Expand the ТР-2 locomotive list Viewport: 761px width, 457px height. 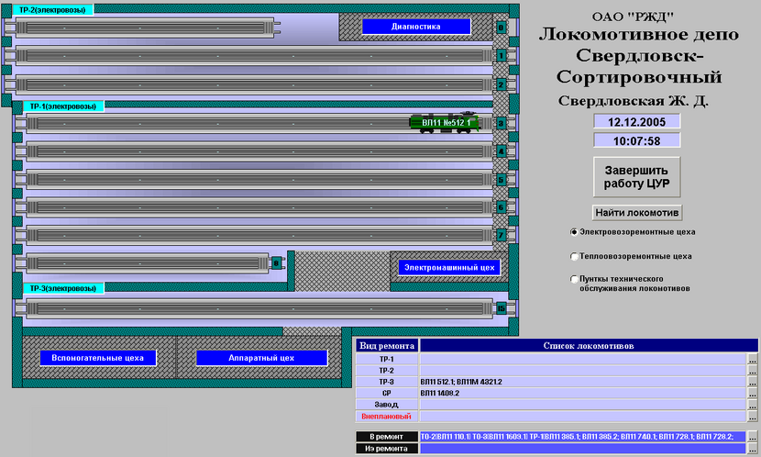pyautogui.click(x=752, y=371)
